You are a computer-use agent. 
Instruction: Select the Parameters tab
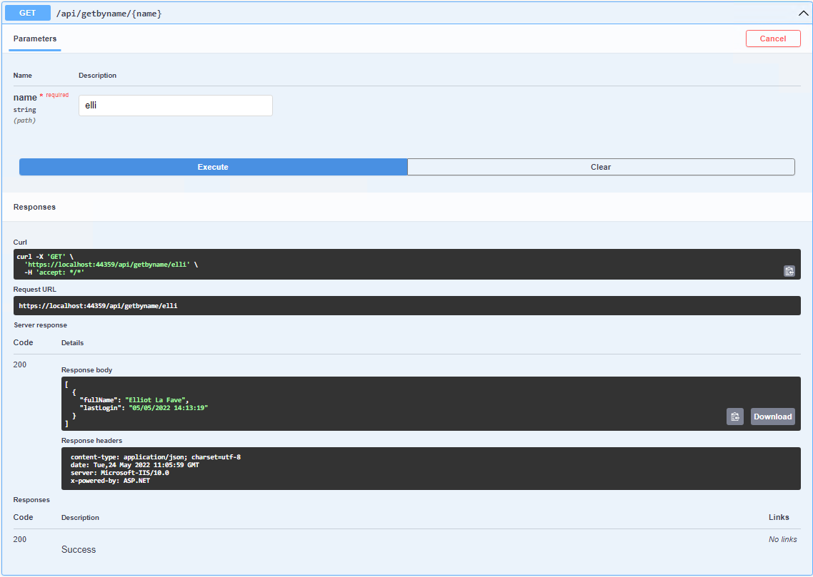pyautogui.click(x=35, y=39)
